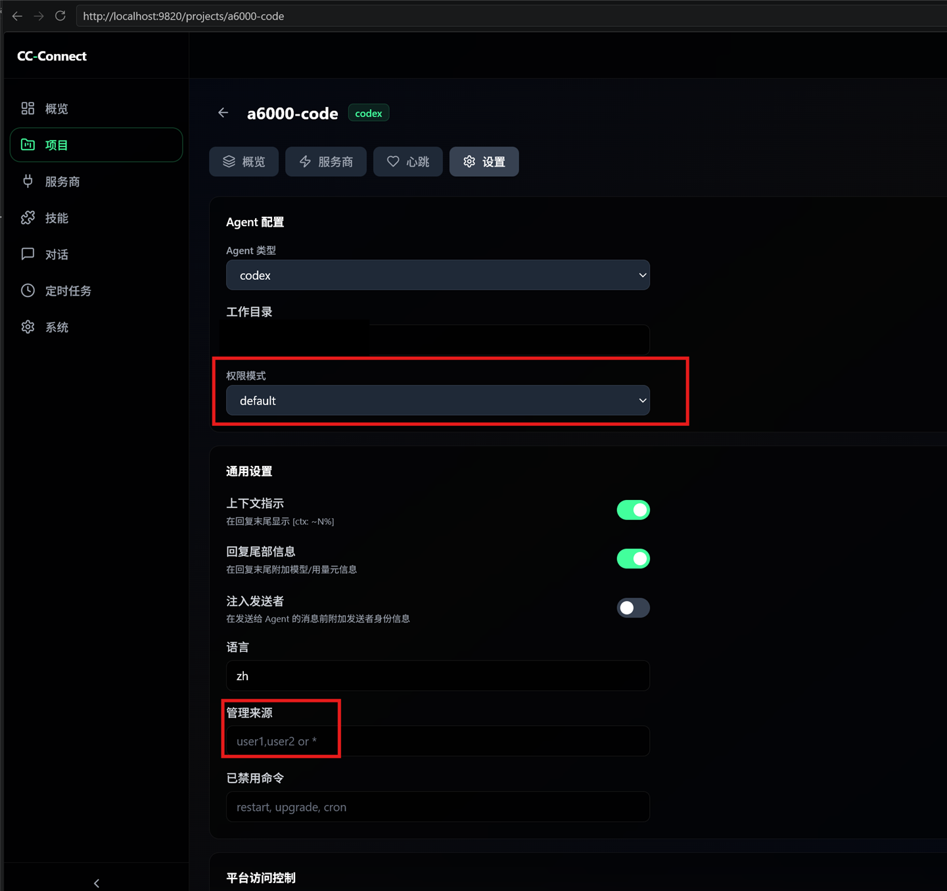Click the CC-Connect logo text

[52, 56]
